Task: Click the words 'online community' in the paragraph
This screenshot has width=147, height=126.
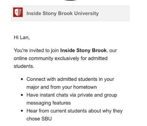Action: [34, 59]
